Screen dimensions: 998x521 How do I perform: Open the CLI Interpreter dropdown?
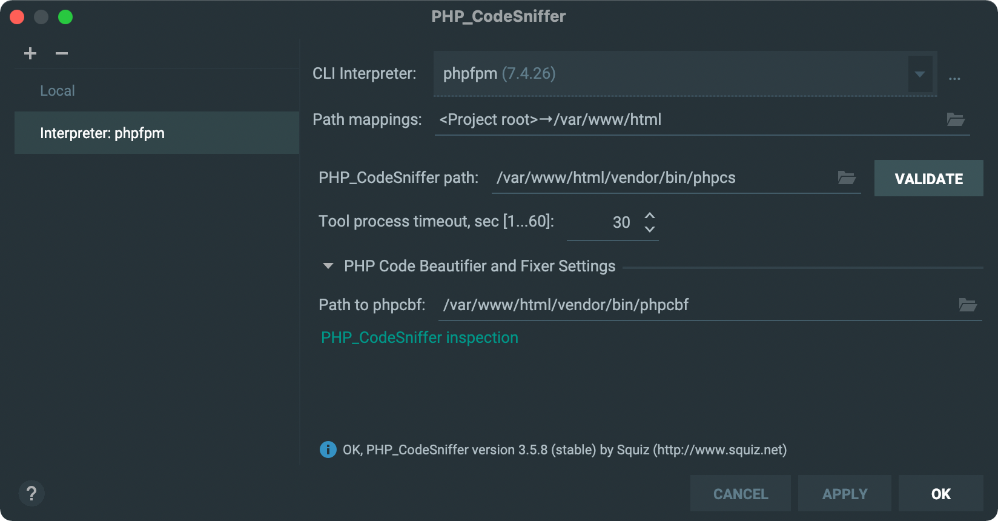click(920, 74)
